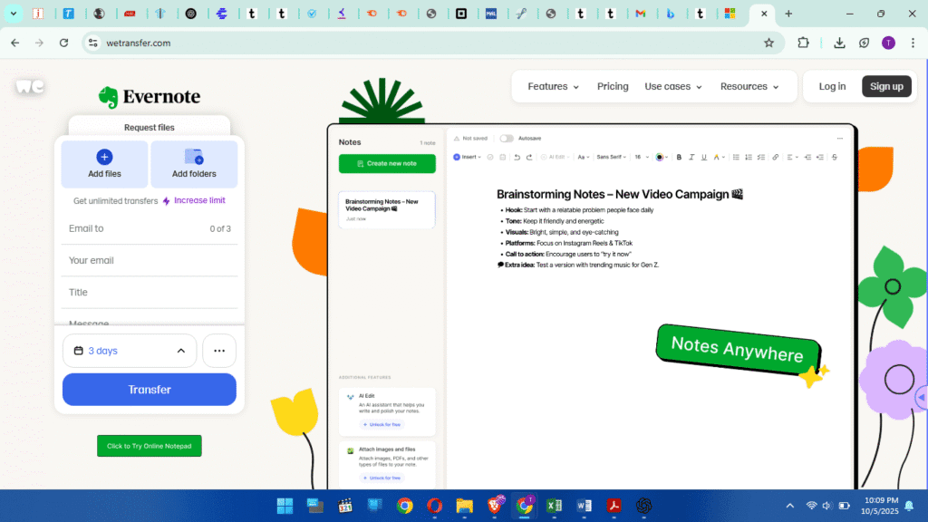
Task: Click to Try Online Notepad green button
Action: point(150,446)
